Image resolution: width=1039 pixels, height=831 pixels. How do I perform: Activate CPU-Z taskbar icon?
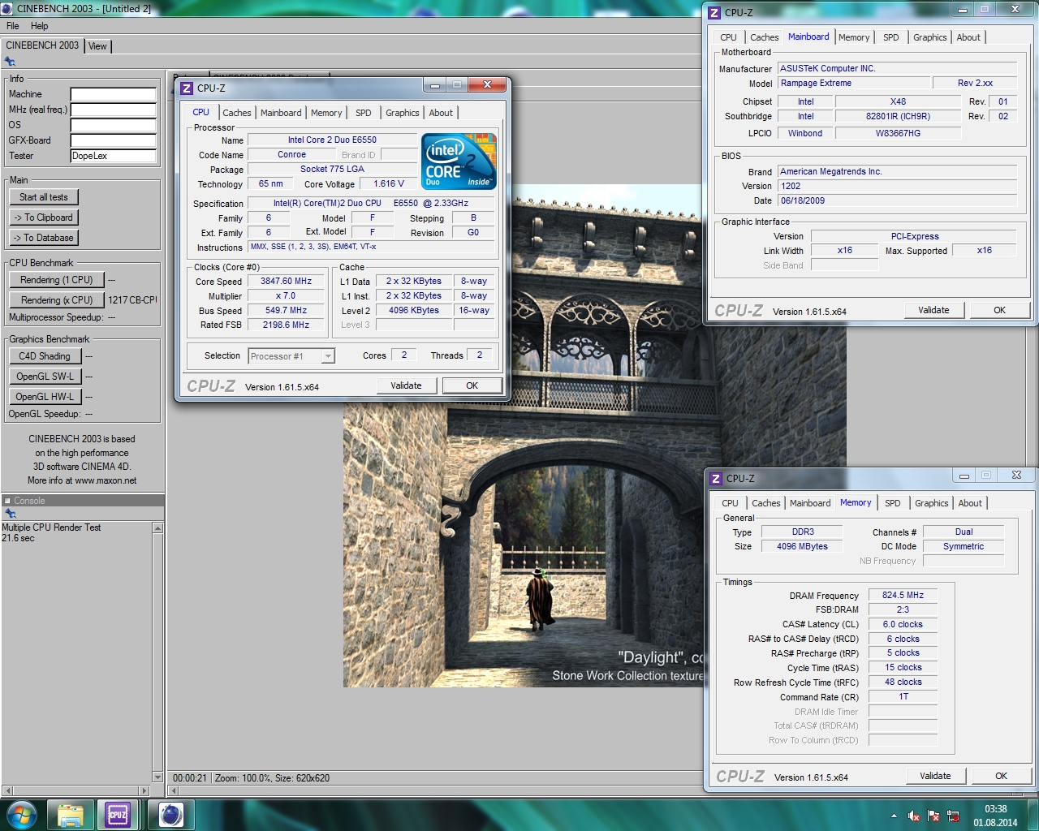[118, 815]
